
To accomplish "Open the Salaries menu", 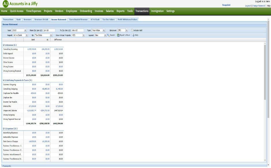I will (110, 11).
